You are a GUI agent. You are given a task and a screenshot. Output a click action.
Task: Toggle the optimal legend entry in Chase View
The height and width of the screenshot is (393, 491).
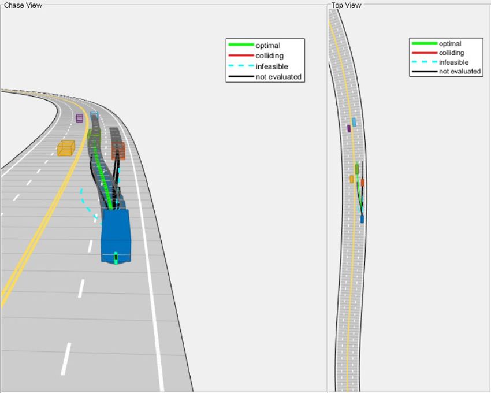pyautogui.click(x=268, y=45)
